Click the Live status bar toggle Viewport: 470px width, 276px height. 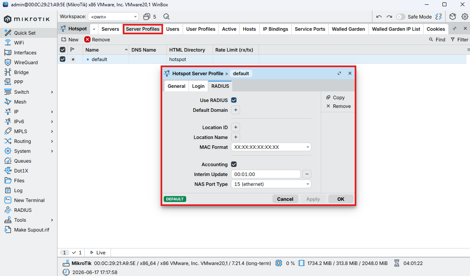98,253
